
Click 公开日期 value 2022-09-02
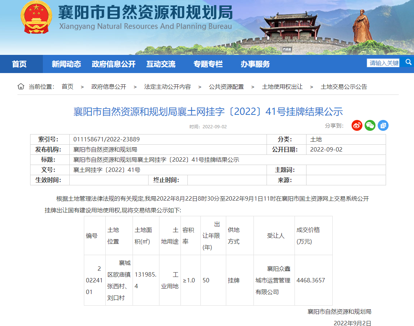pyautogui.click(x=326, y=149)
